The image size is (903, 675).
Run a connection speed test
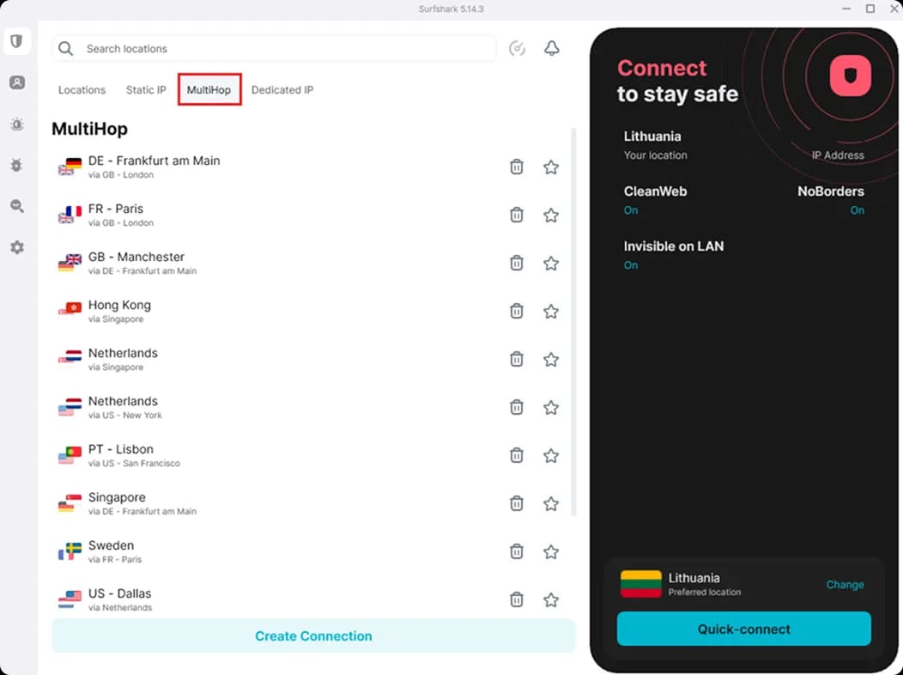pyautogui.click(x=517, y=49)
